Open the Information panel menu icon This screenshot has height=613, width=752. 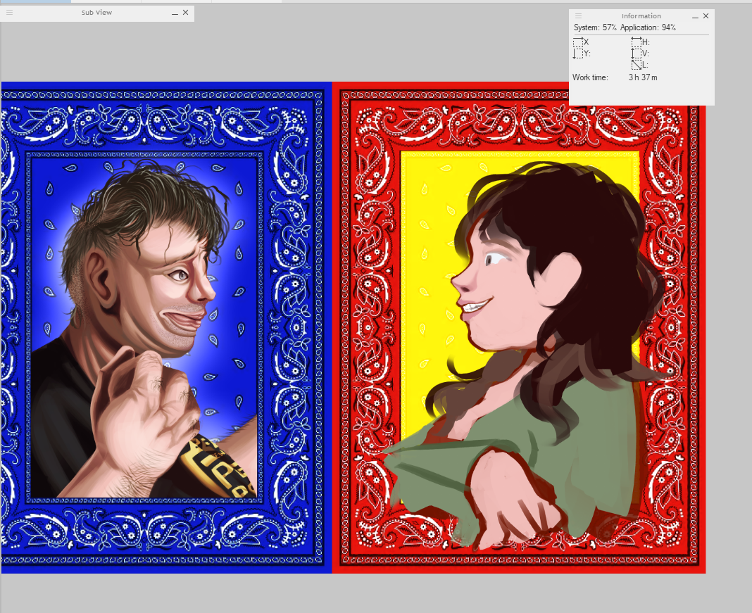[578, 15]
